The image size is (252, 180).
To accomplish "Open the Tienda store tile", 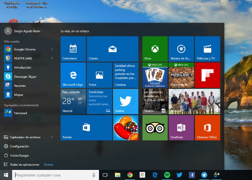I will [x=86, y=127].
